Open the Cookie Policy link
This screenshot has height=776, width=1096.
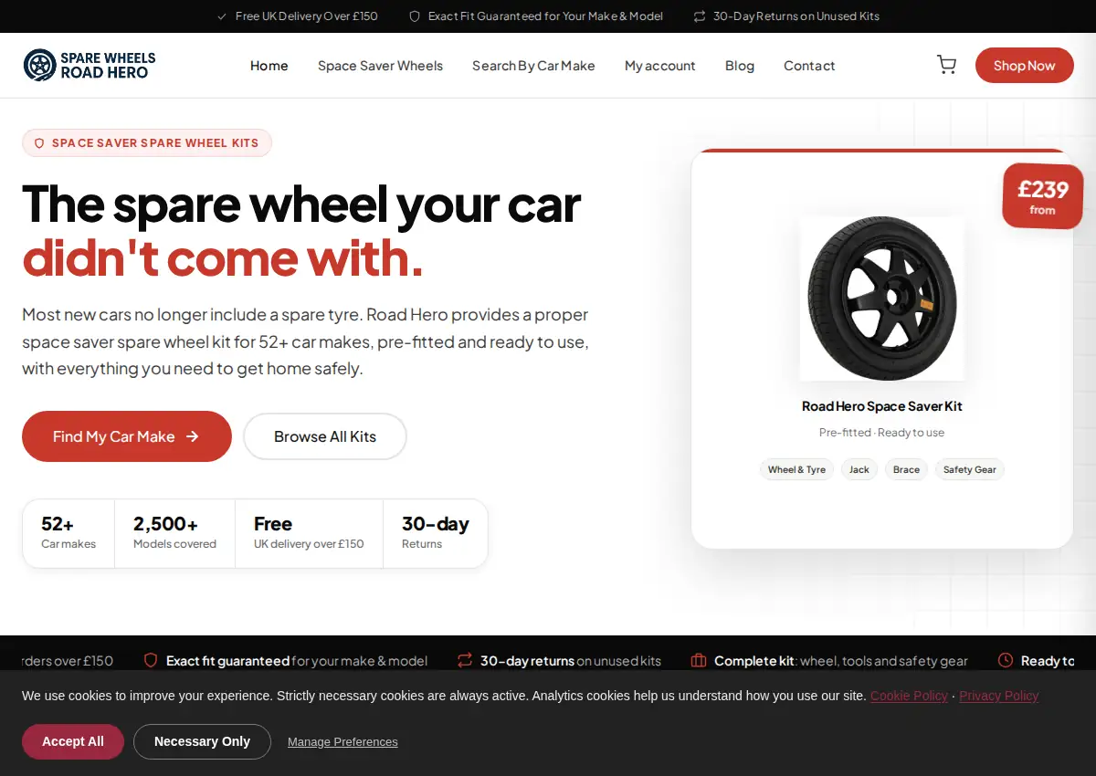pyautogui.click(x=909, y=696)
